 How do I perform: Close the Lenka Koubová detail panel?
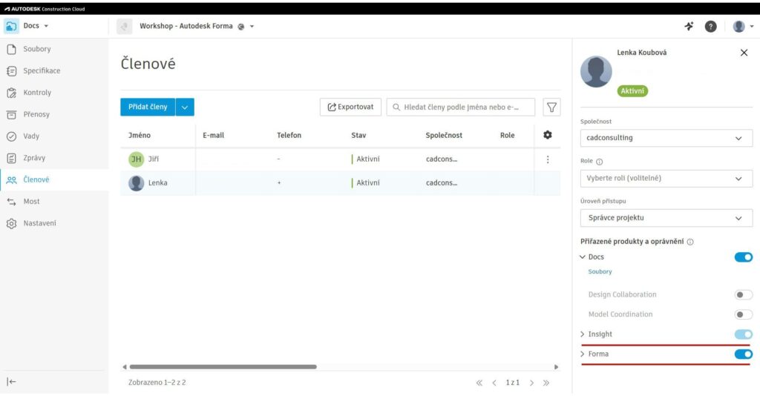(744, 53)
